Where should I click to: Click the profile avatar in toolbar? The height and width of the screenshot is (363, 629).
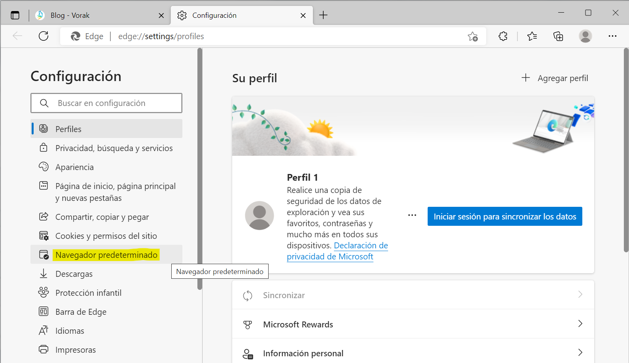(585, 36)
